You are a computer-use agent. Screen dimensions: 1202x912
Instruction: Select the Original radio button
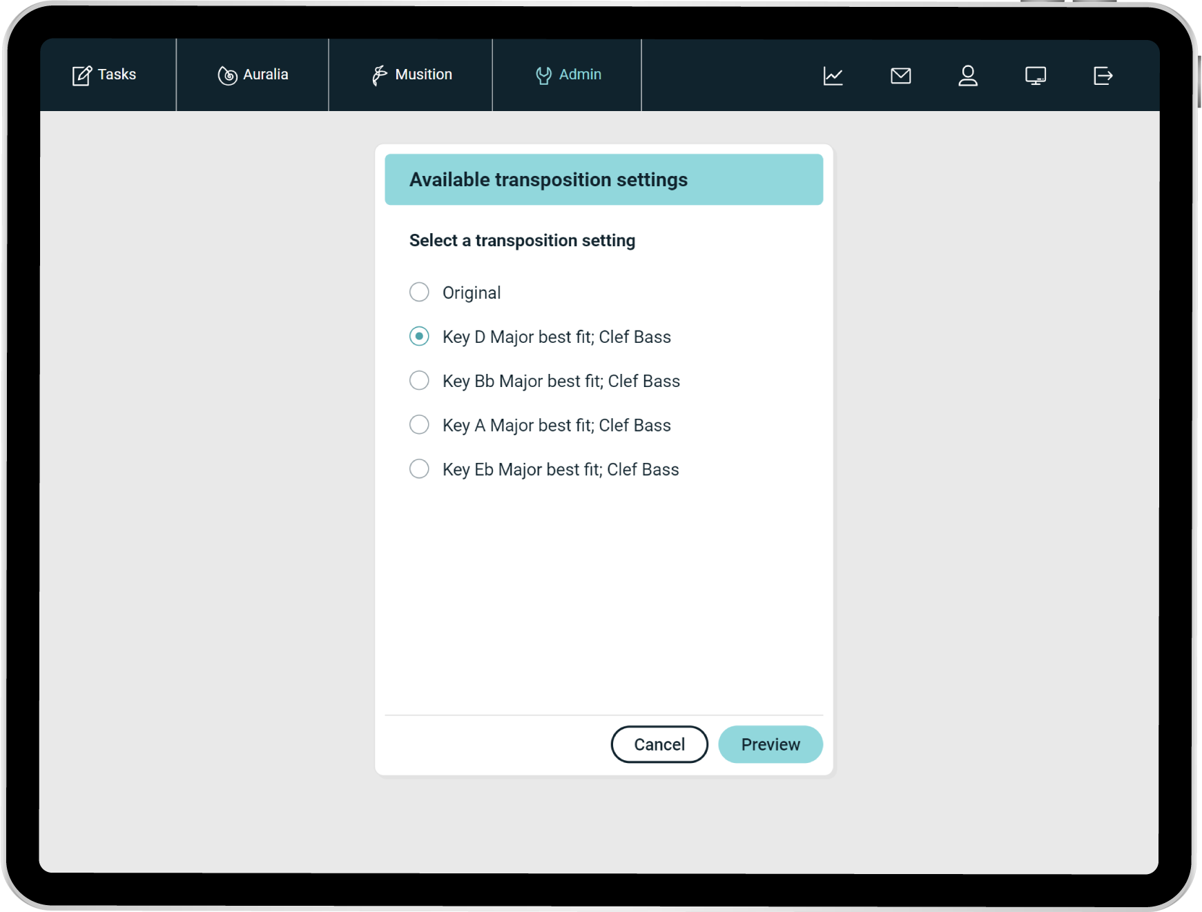419,293
